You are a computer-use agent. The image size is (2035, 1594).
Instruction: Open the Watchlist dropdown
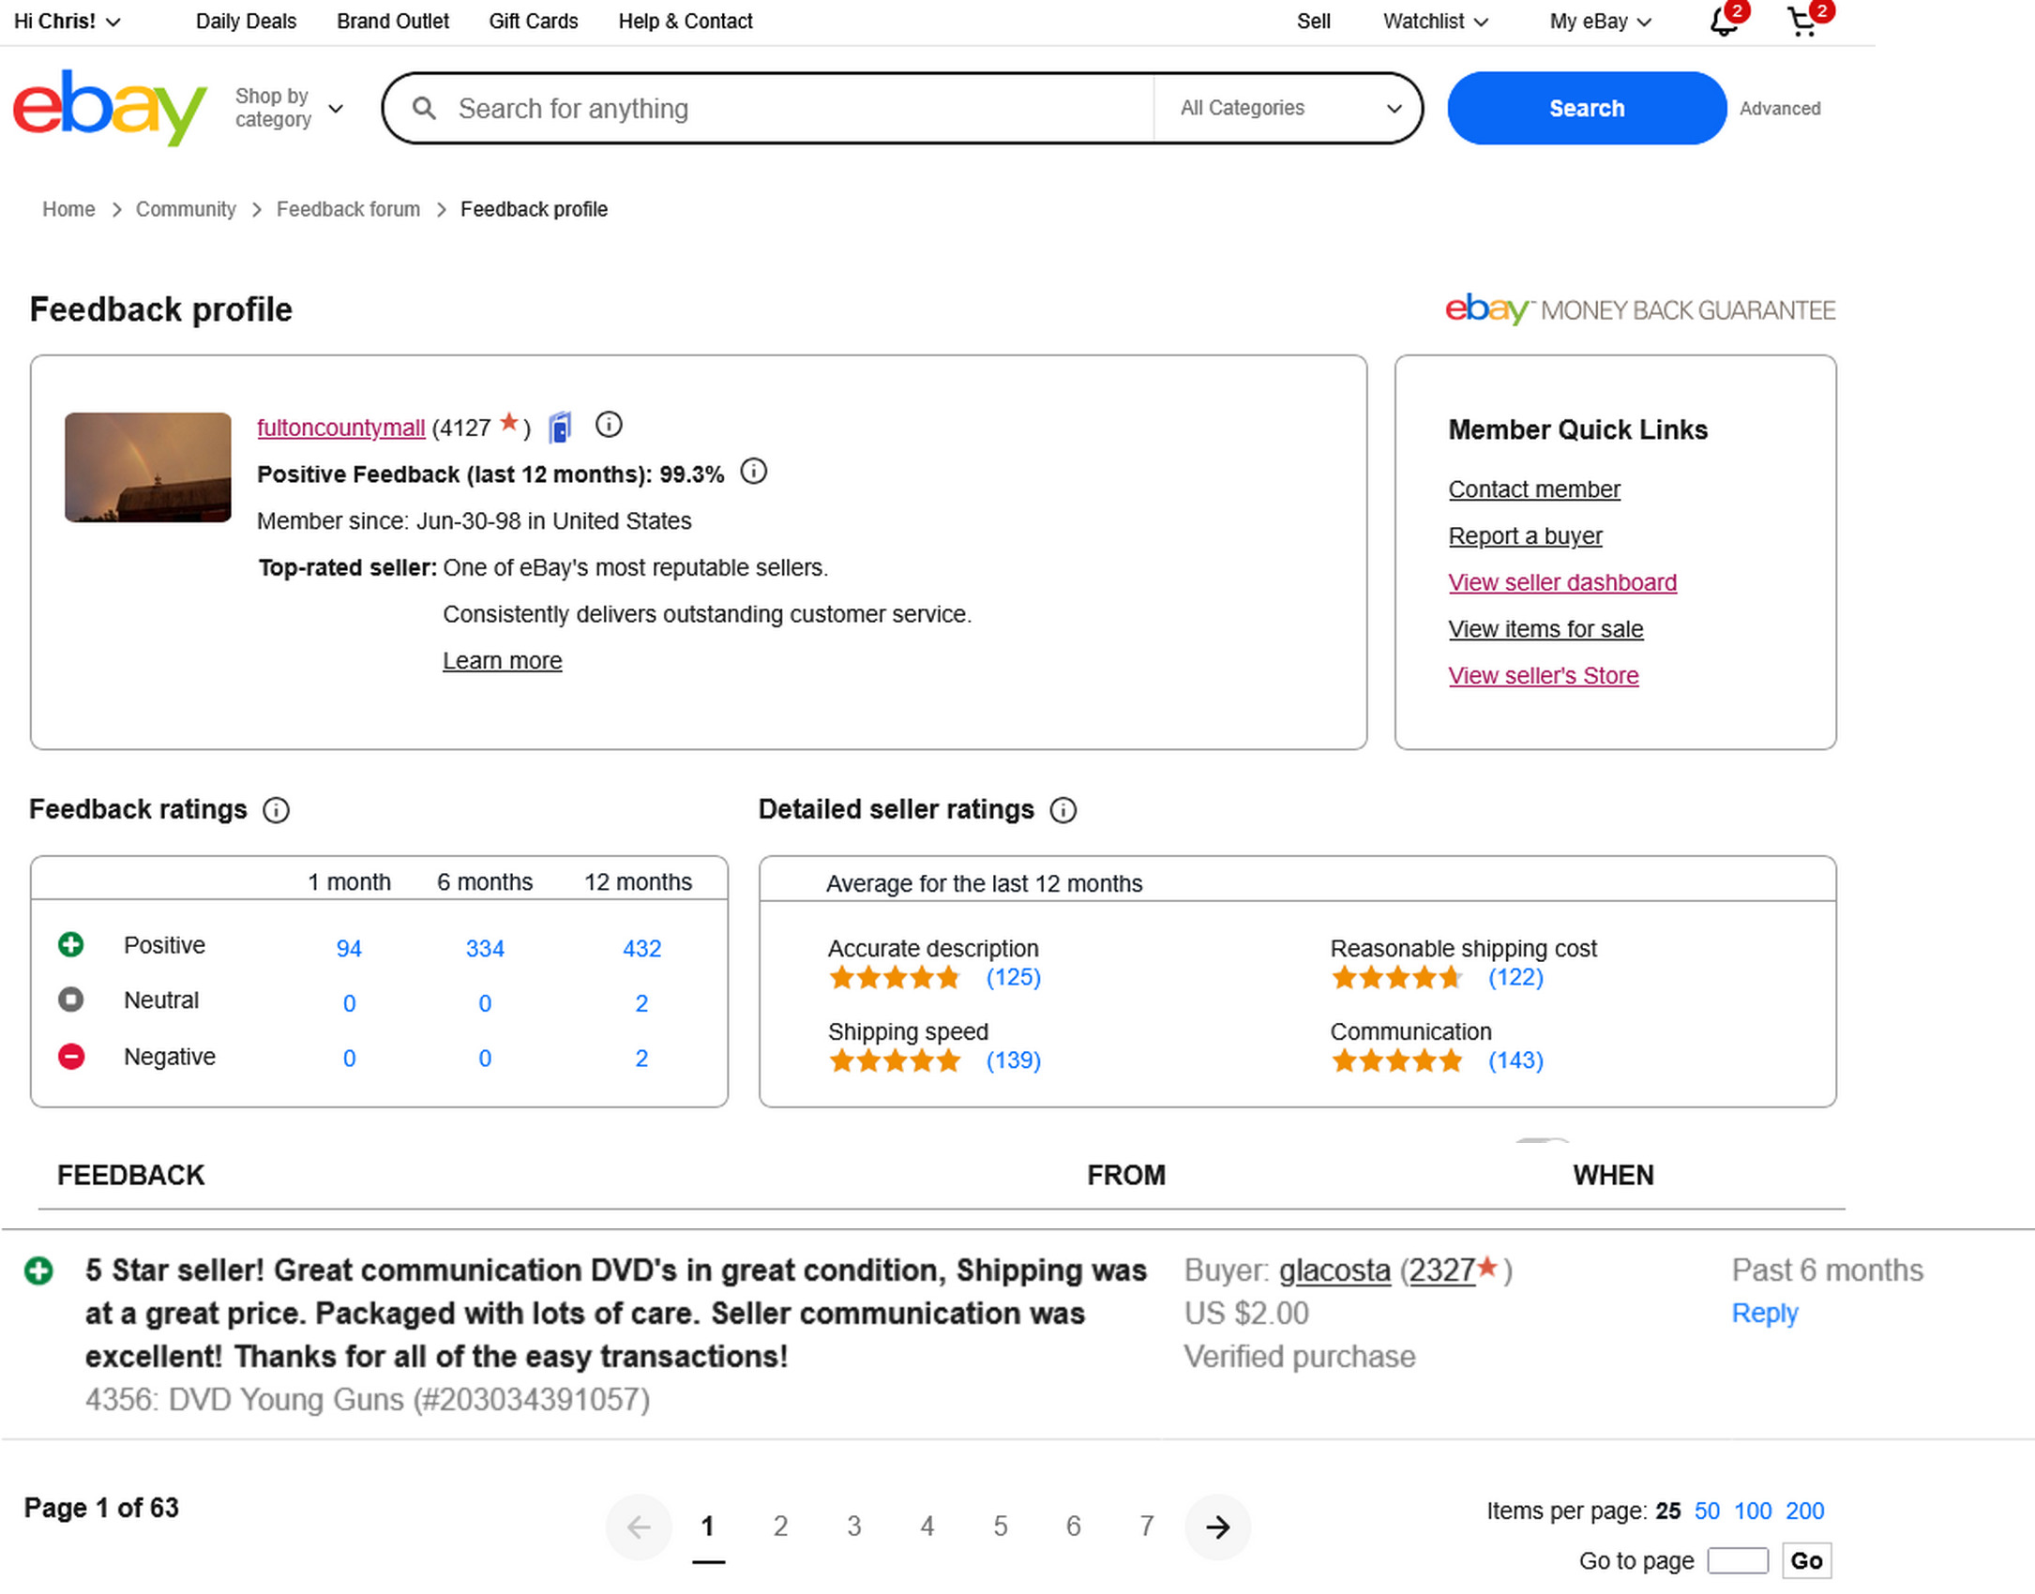(1435, 22)
